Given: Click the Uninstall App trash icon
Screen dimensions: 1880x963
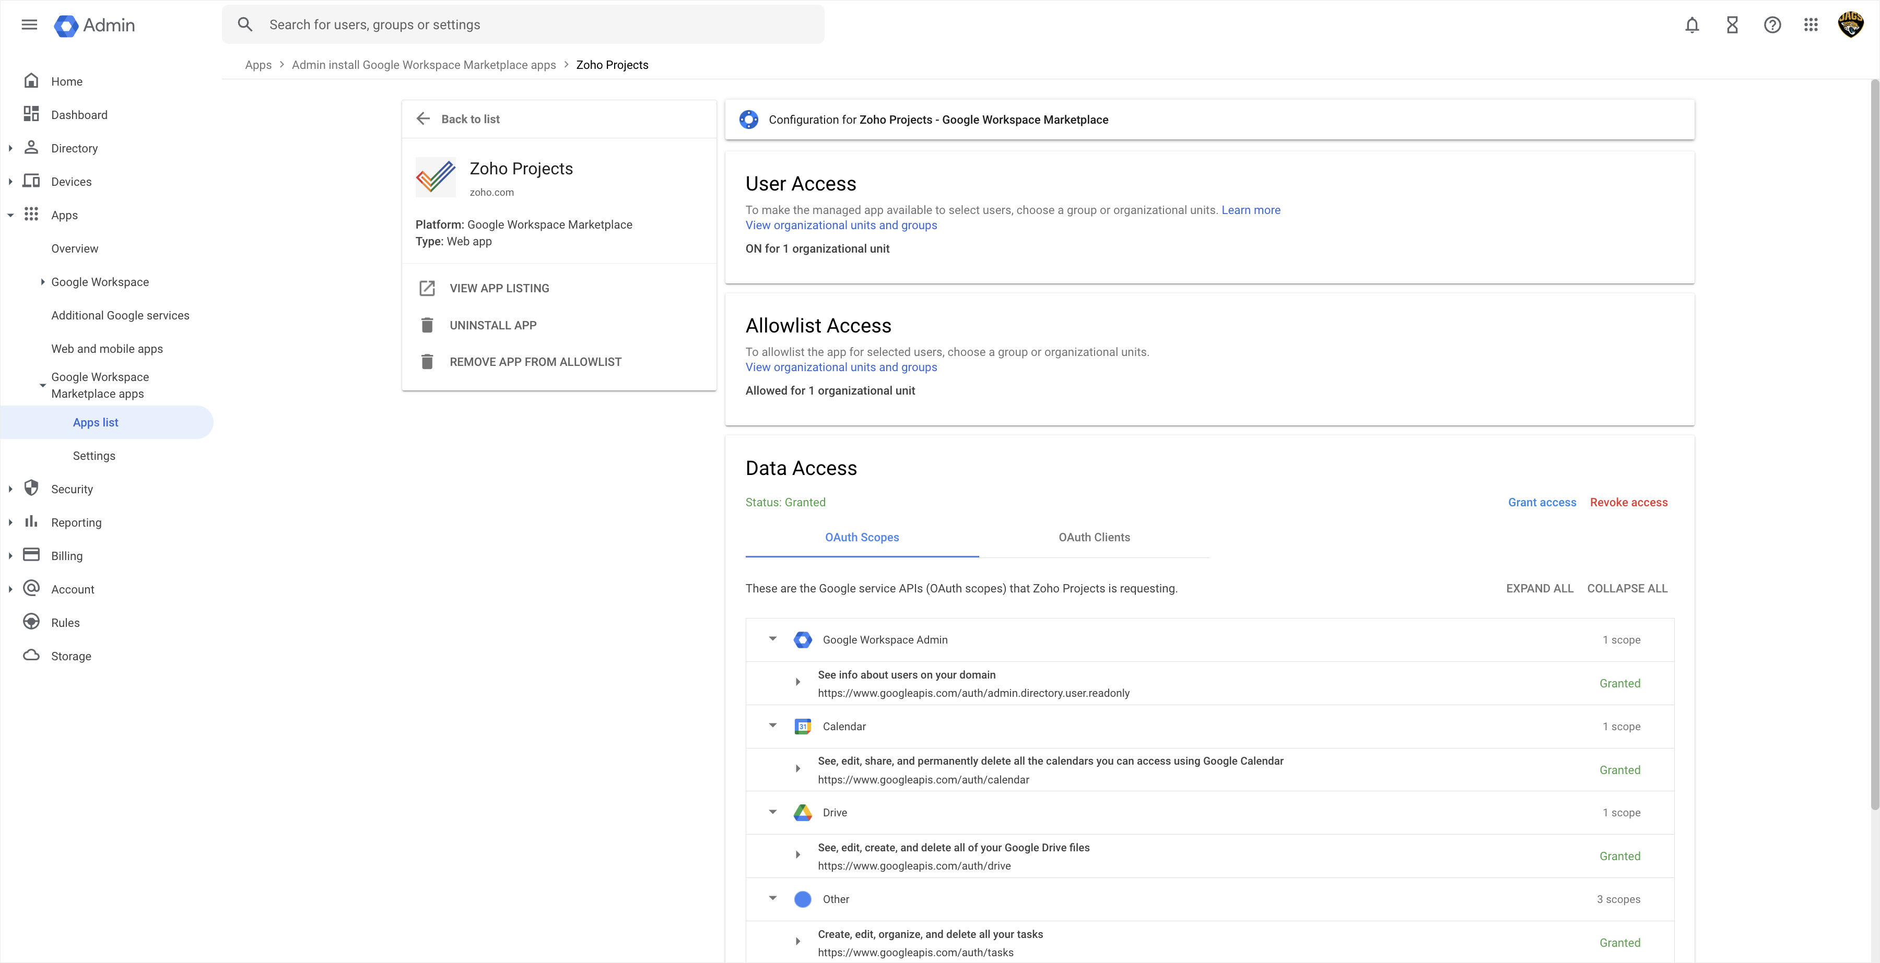Looking at the screenshot, I should point(427,325).
